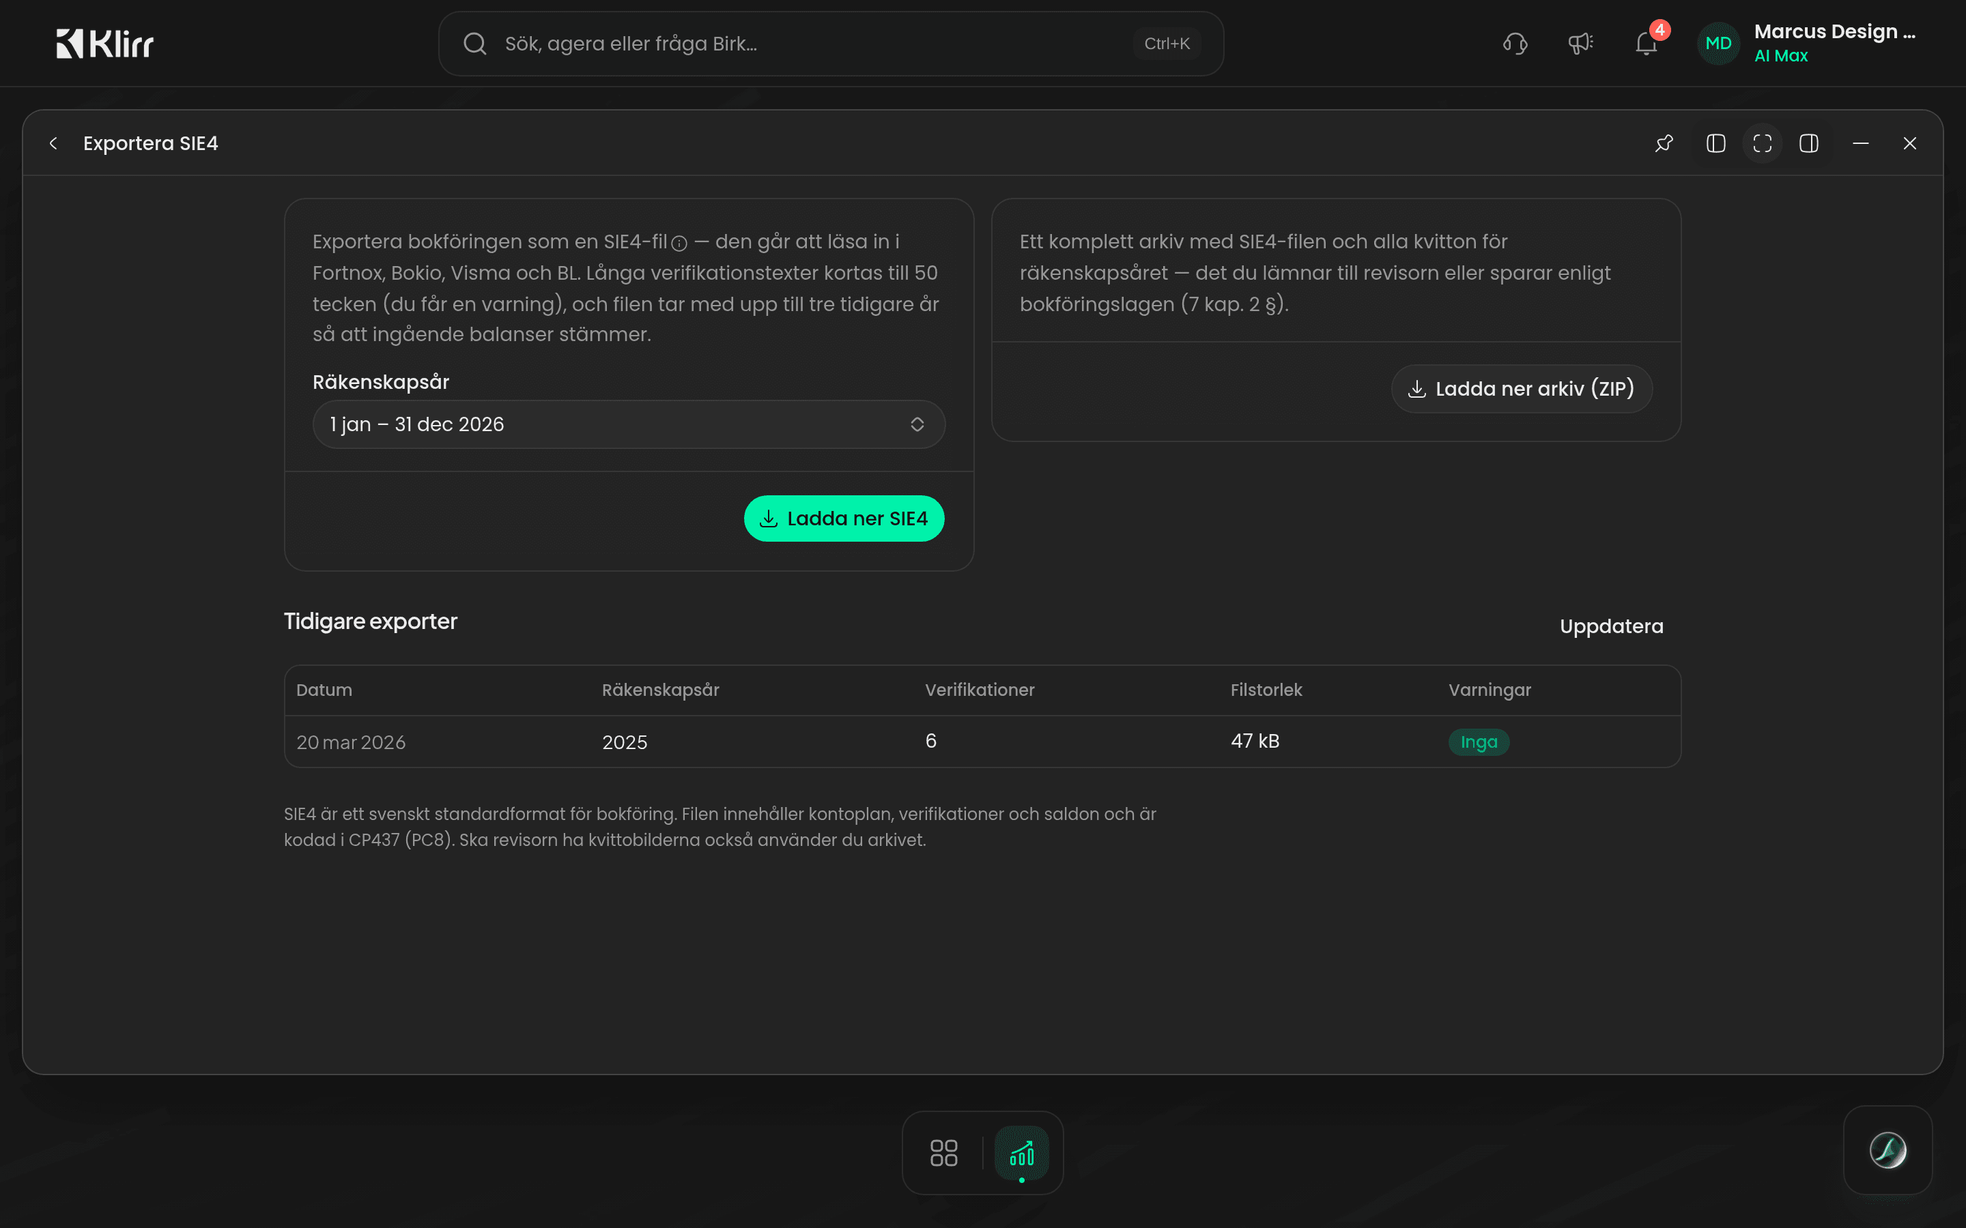Open the Birk assistant floating icon
This screenshot has height=1228, width=1966.
click(1887, 1150)
